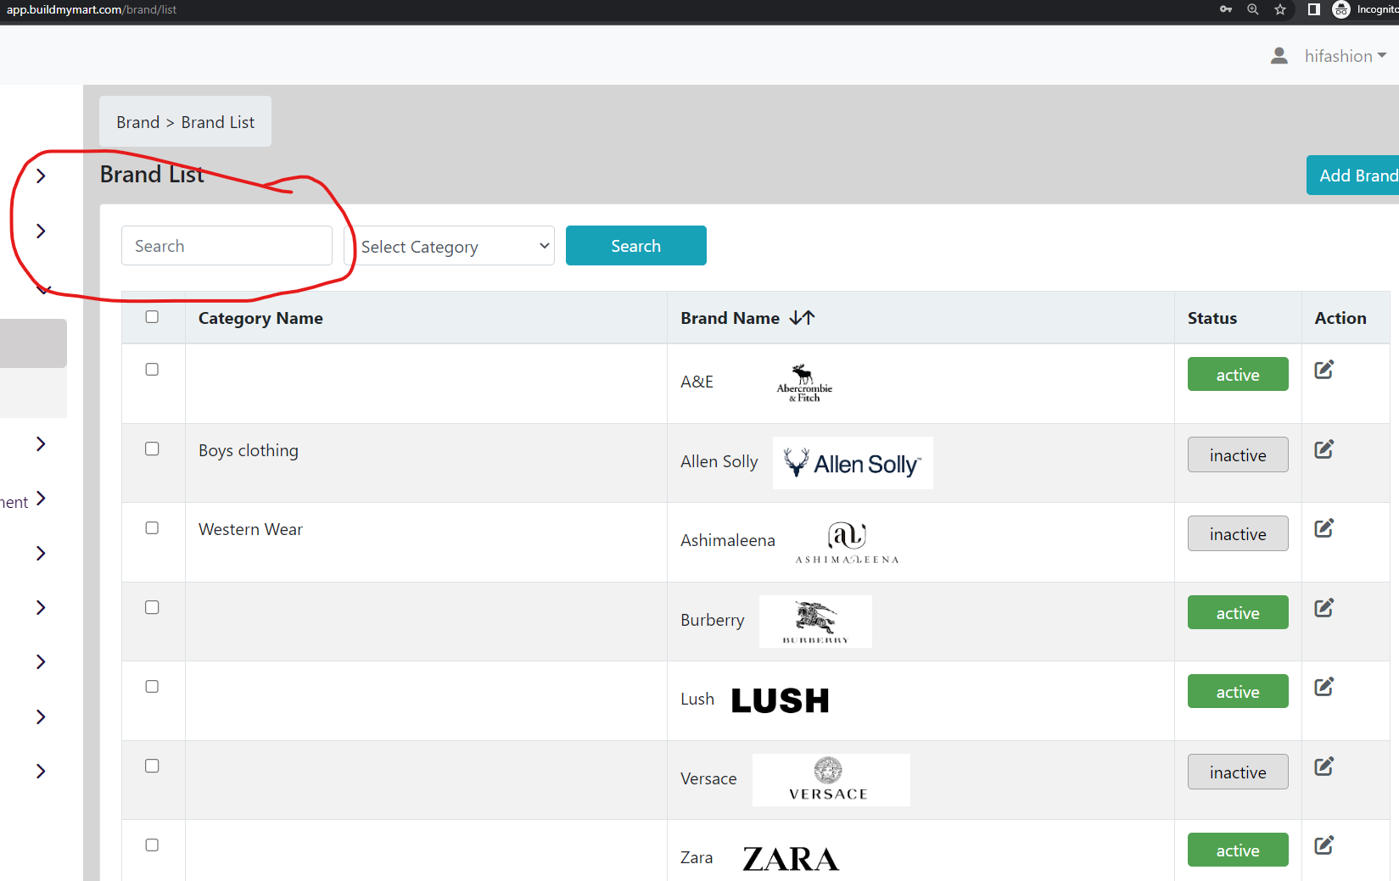Screen dimensions: 1399x881
Task: Click the 'Burberry' brand name text
Action: (x=713, y=620)
